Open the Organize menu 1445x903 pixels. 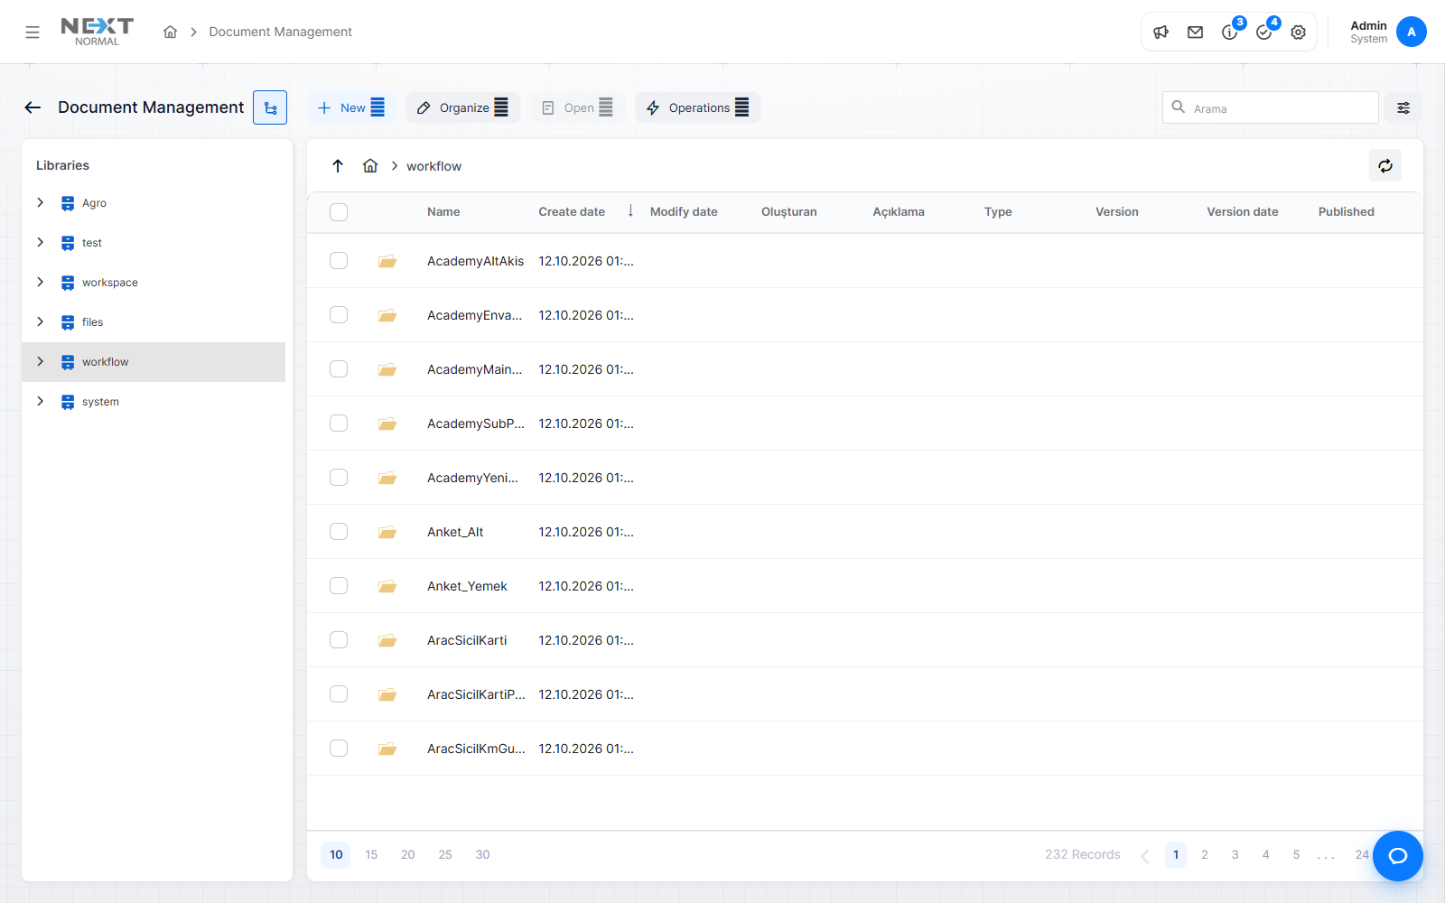tap(462, 107)
